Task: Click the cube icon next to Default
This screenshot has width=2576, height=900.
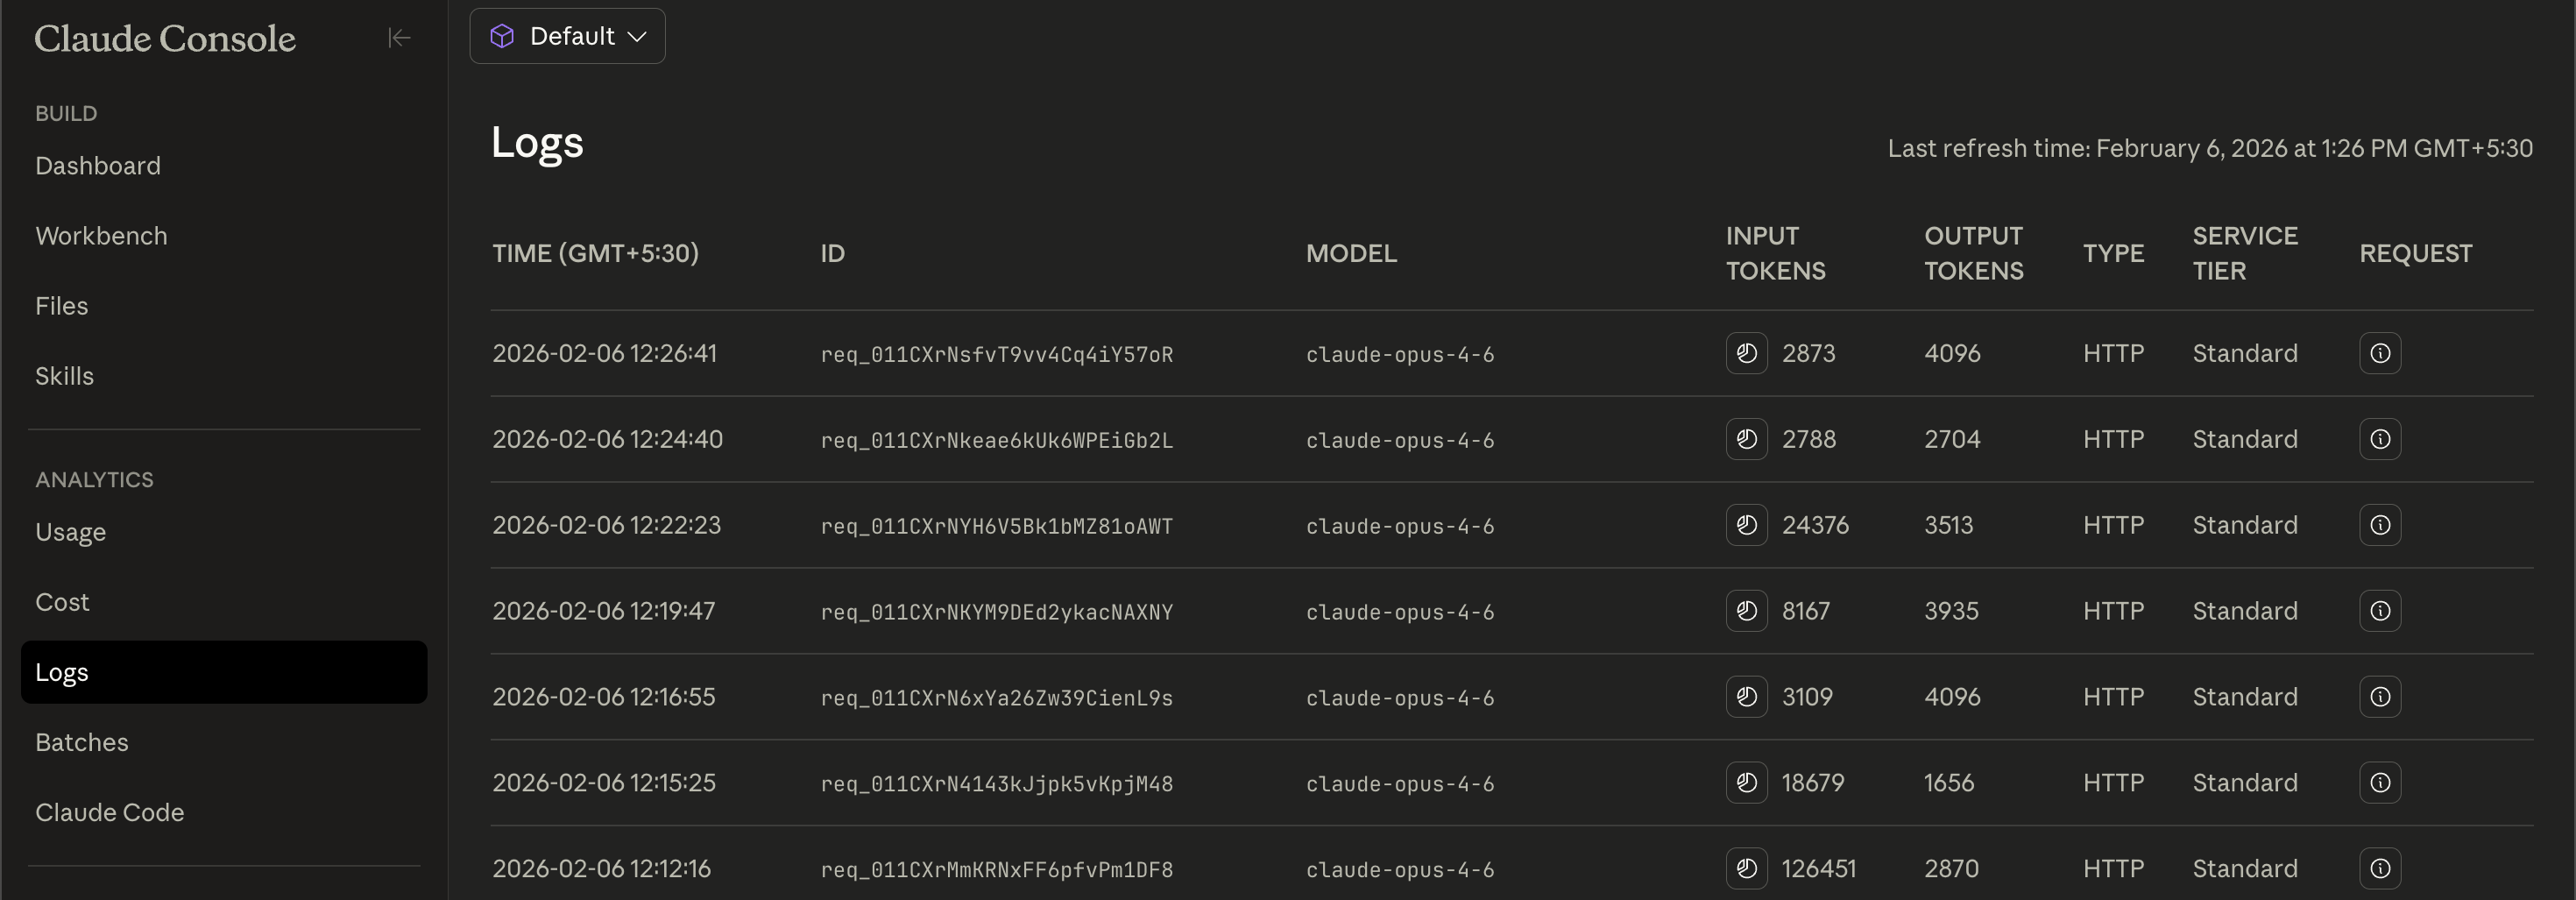Action: [503, 36]
